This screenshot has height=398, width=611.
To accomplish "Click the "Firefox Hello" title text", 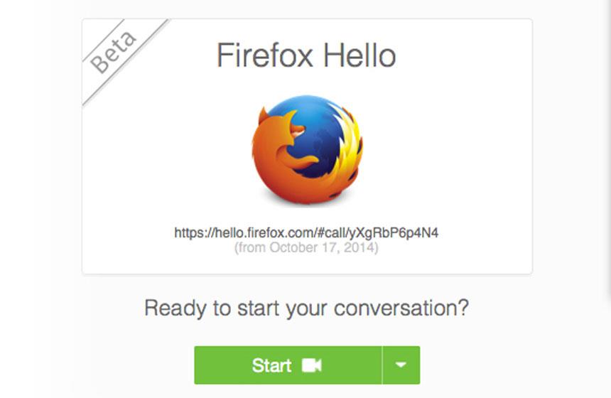I will (x=306, y=55).
